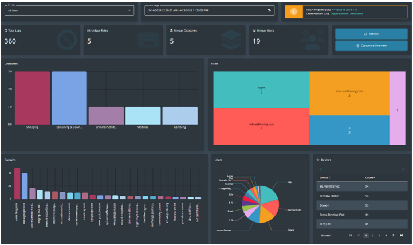Open page 2 of Devices list
The image size is (413, 245).
[372, 235]
